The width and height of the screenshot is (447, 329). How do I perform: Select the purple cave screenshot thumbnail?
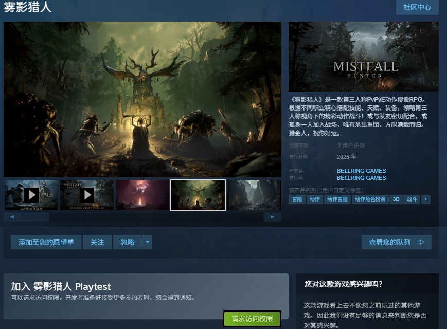coord(142,195)
